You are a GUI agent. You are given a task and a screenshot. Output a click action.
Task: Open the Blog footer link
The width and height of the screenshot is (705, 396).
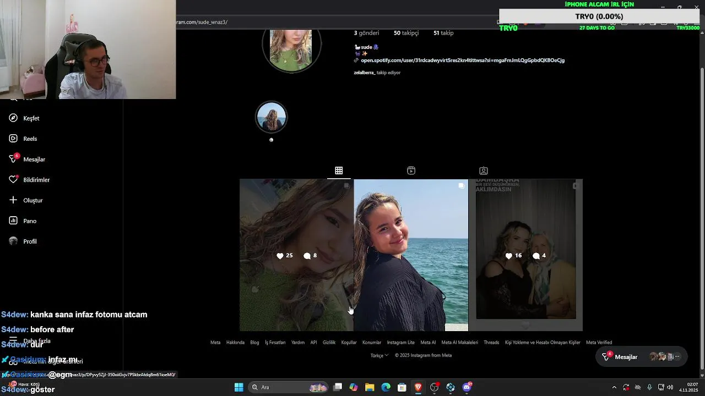(x=254, y=343)
